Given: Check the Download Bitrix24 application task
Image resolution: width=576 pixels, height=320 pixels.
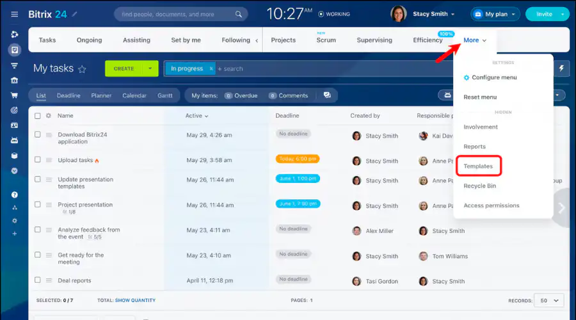Looking at the screenshot, I should [38, 134].
